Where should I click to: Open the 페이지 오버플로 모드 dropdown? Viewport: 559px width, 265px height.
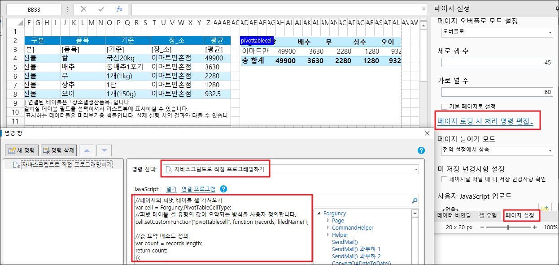(x=497, y=32)
